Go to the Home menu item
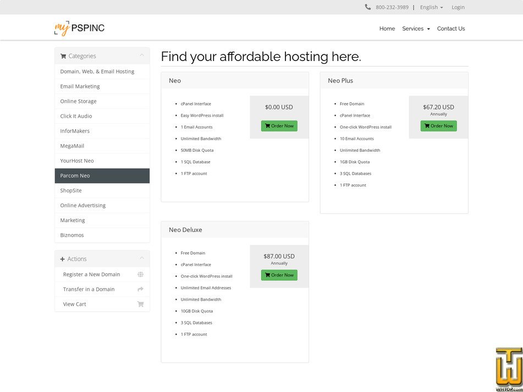Image resolution: width=523 pixels, height=392 pixels. 387,29
